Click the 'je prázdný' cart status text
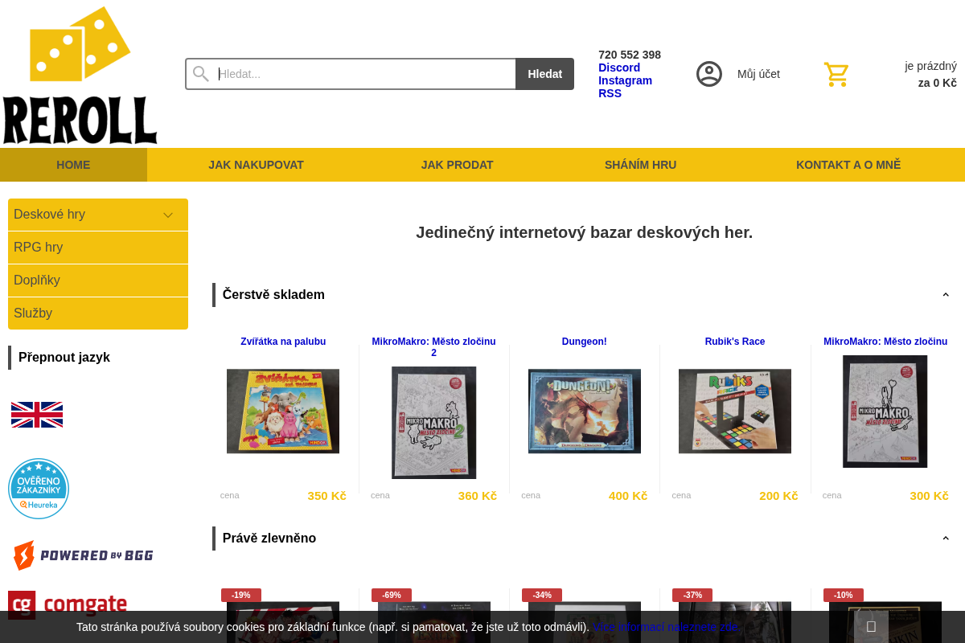Viewport: 965px width, 643px height. pyautogui.click(x=930, y=66)
